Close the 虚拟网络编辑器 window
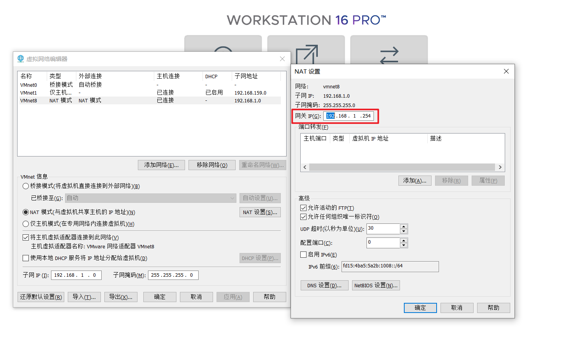 [x=282, y=59]
